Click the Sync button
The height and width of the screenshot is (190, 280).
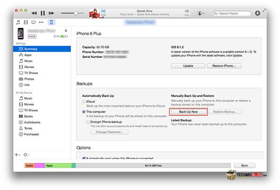[245, 165]
